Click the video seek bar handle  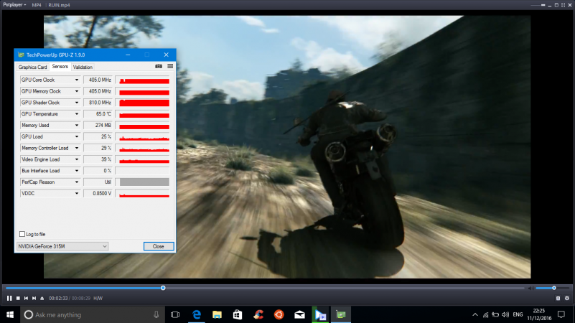[163, 288]
